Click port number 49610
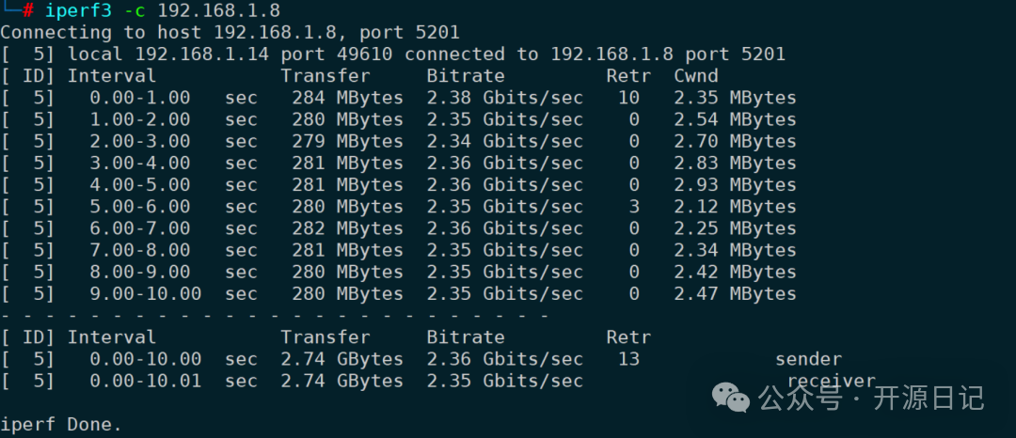Image resolution: width=1016 pixels, height=438 pixels. [365, 55]
